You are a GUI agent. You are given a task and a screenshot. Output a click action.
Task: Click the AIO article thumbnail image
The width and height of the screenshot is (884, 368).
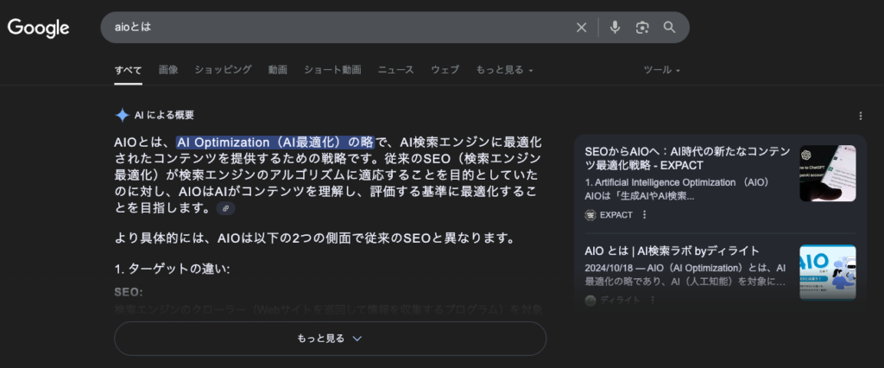[828, 273]
